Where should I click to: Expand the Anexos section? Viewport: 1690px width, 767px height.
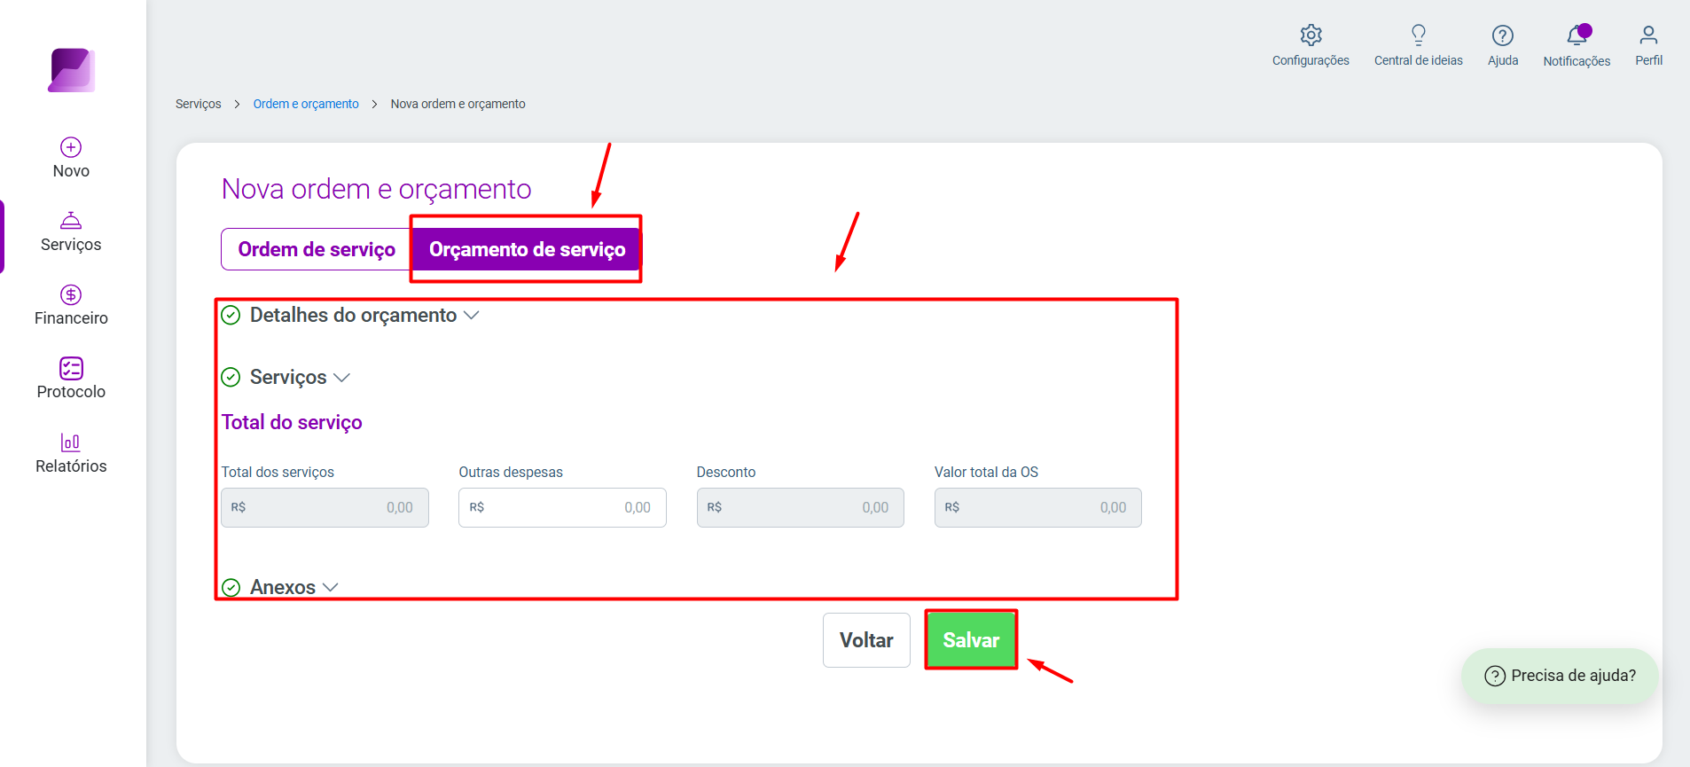279,587
